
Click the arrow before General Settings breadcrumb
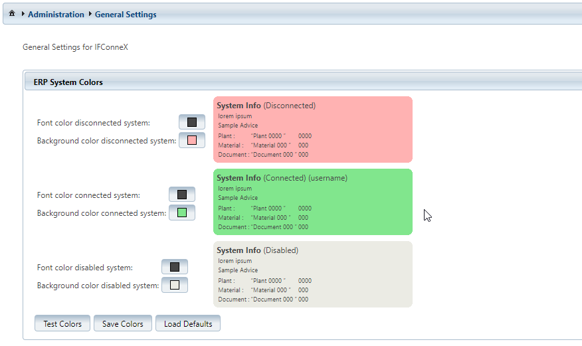point(90,14)
